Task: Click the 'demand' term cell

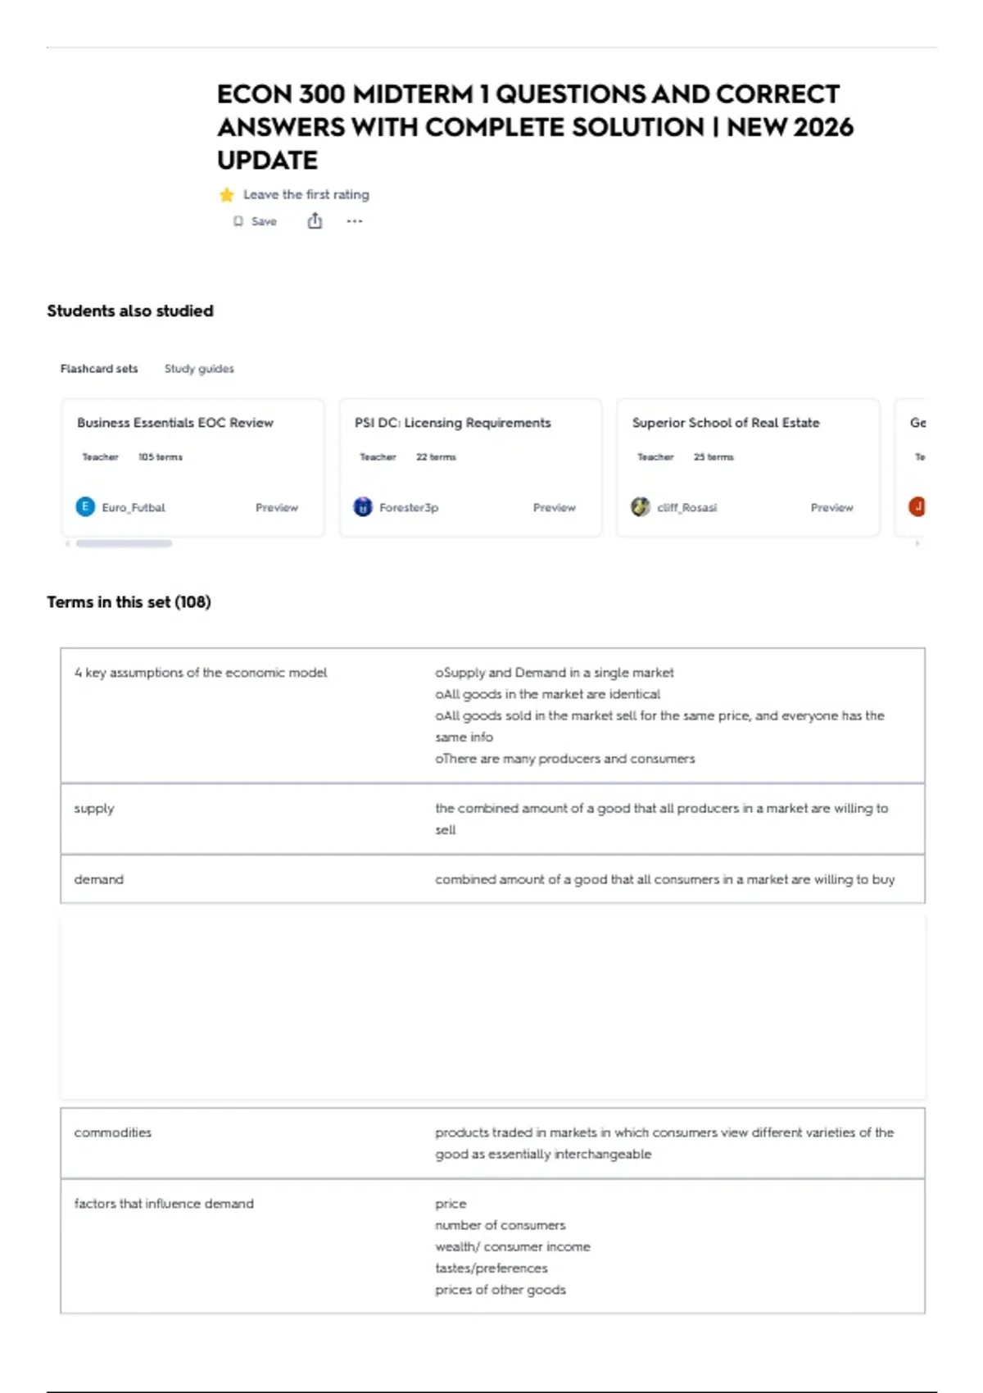Action: pyautogui.click(x=99, y=879)
